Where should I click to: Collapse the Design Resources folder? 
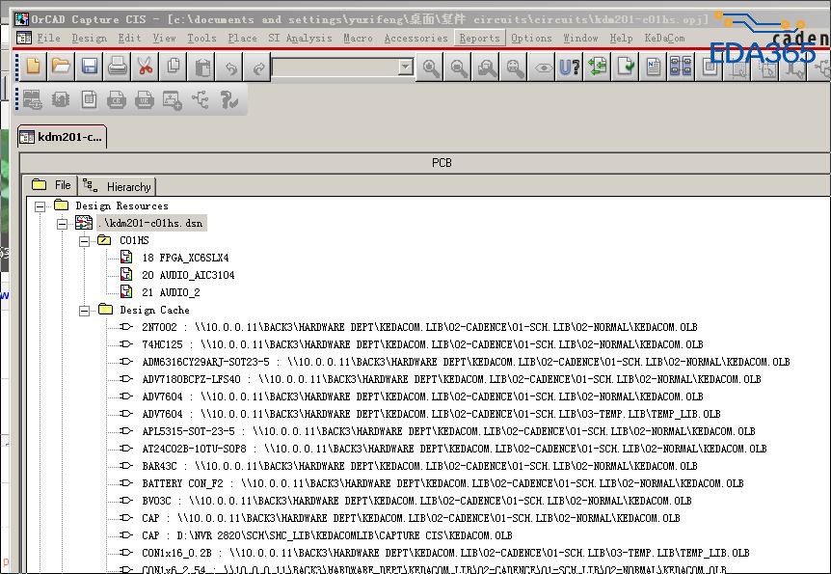(40, 206)
